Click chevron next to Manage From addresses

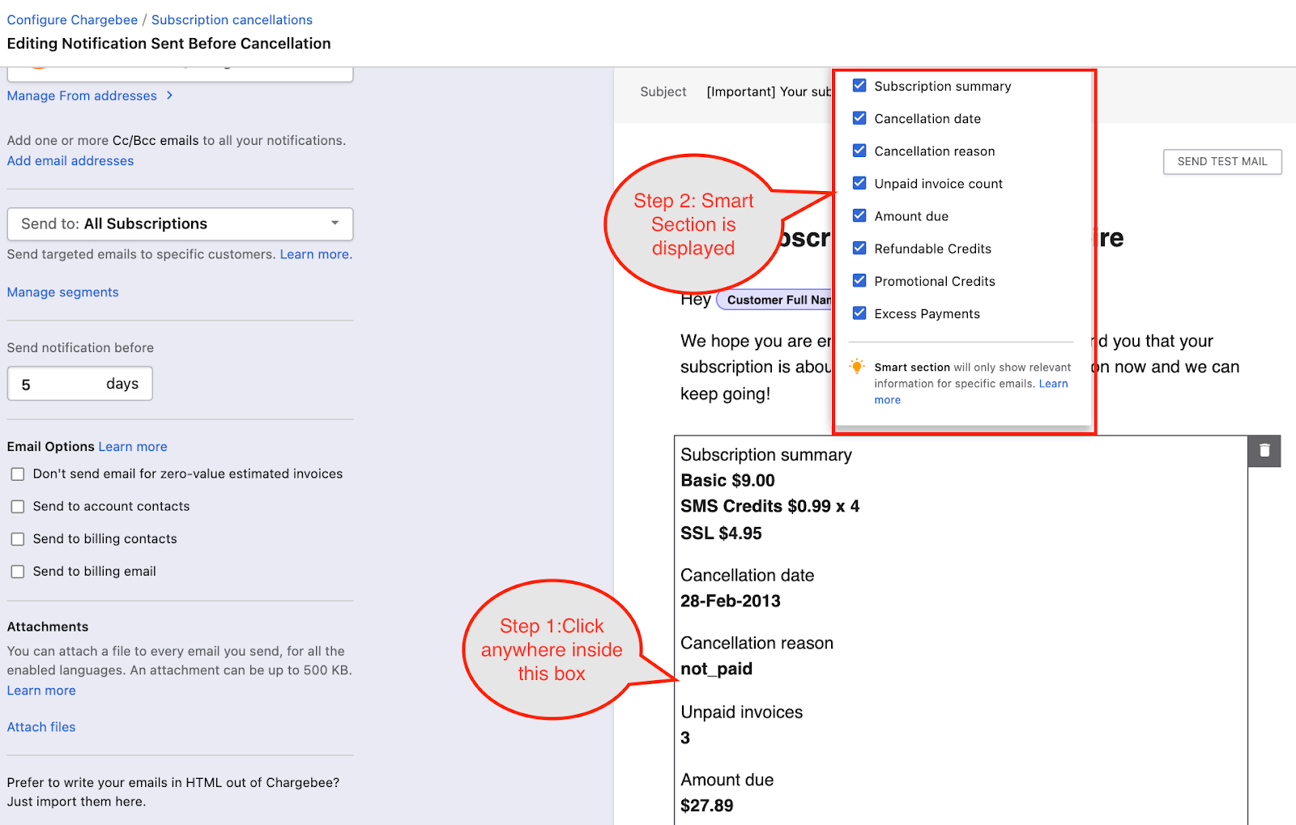169,96
